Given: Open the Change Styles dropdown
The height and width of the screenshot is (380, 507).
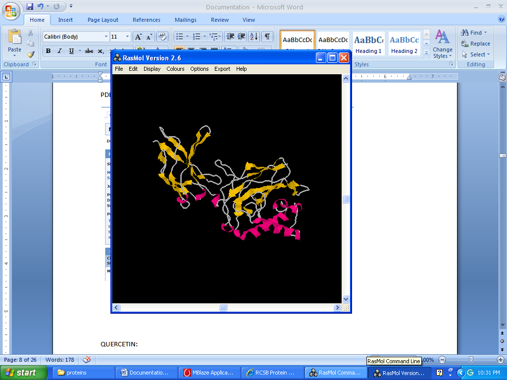Looking at the screenshot, I should (x=442, y=45).
